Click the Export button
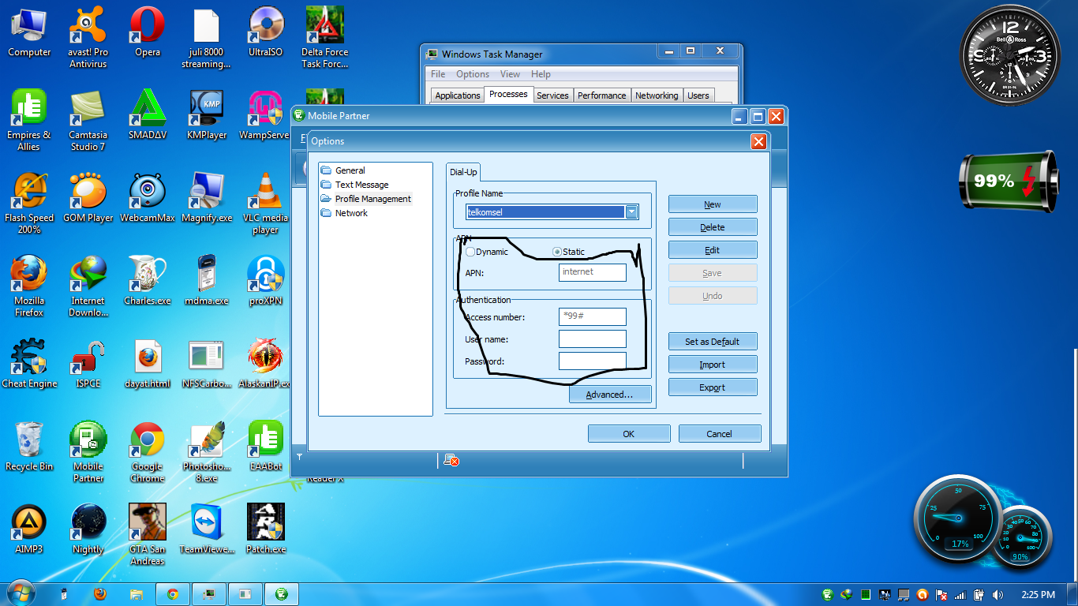The image size is (1078, 606). (x=713, y=387)
